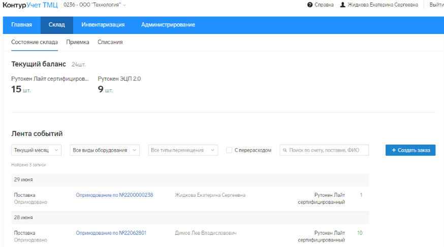Select the Склад menu tab
Viewport: 444px width, 247px height.
tap(56, 25)
